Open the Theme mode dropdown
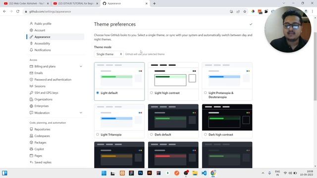This screenshot has width=317, height=178. [109, 54]
